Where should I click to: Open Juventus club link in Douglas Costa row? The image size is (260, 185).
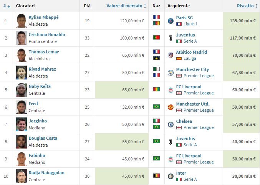pos(185,139)
